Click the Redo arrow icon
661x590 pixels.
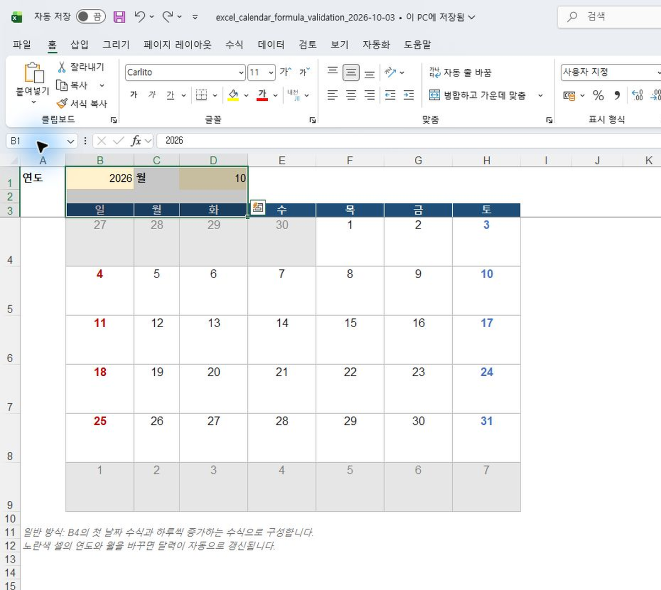click(x=167, y=17)
